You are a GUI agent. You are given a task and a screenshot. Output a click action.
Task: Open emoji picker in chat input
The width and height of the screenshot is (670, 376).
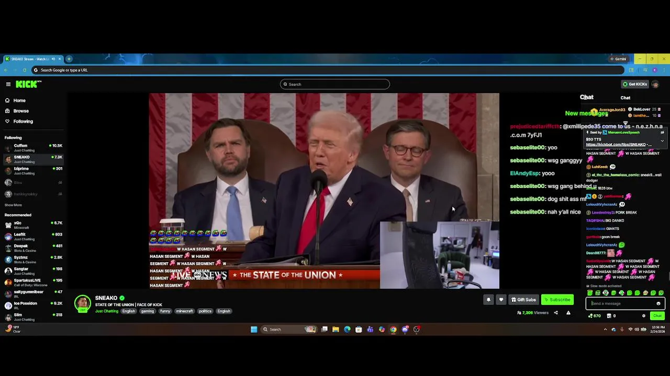658,303
